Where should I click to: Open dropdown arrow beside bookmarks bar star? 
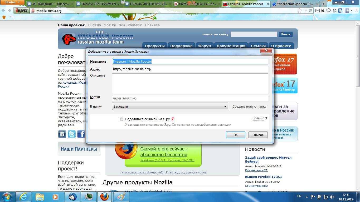pos(10,17)
